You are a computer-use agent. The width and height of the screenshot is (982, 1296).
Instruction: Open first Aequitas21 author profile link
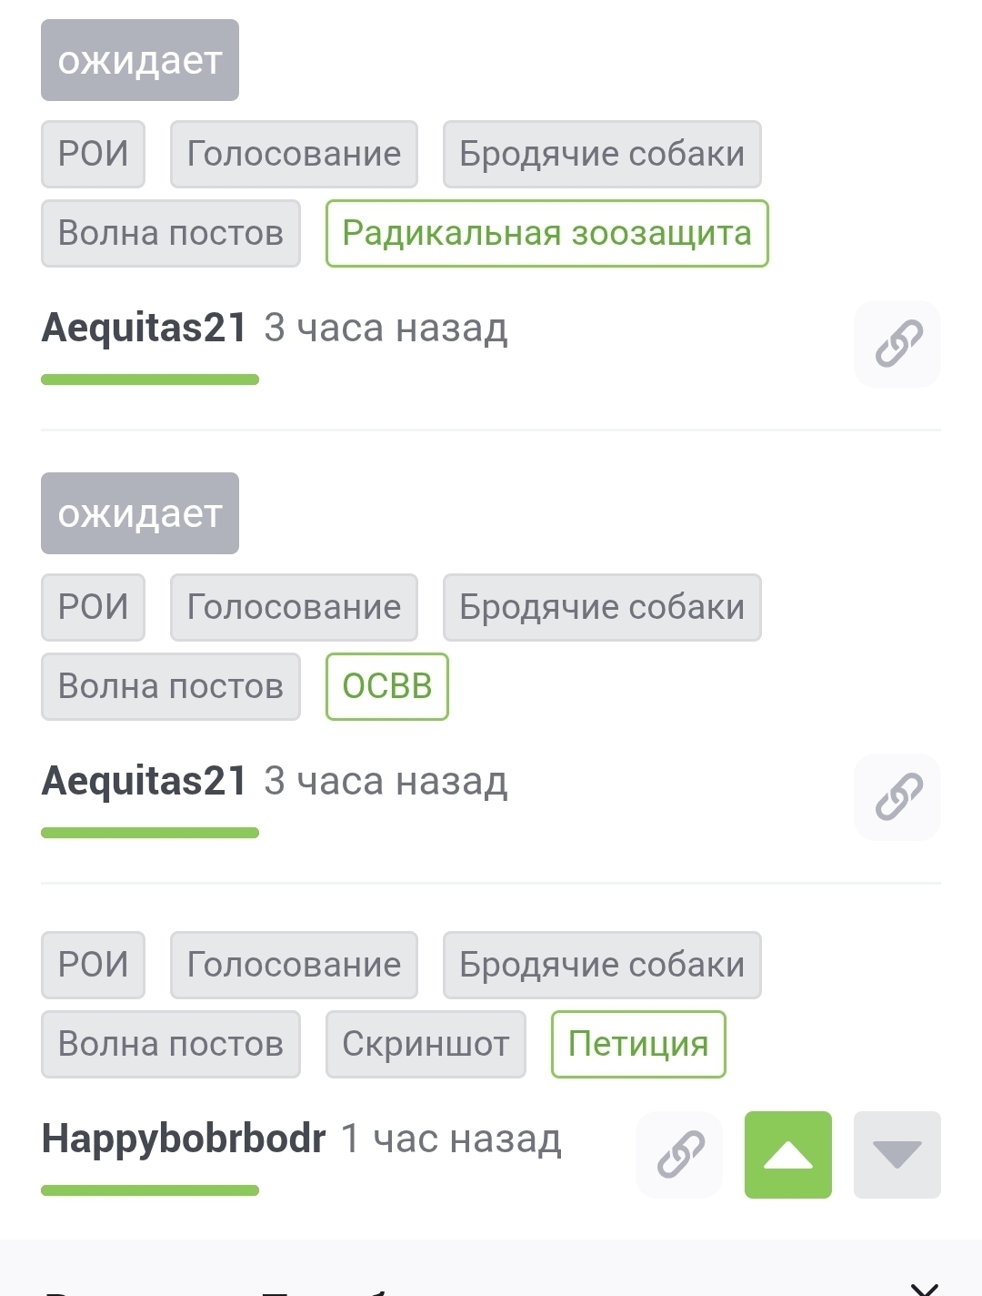click(x=145, y=328)
